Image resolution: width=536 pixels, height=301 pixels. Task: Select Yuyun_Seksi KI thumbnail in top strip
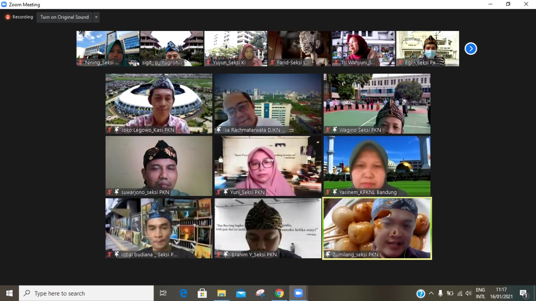point(236,48)
